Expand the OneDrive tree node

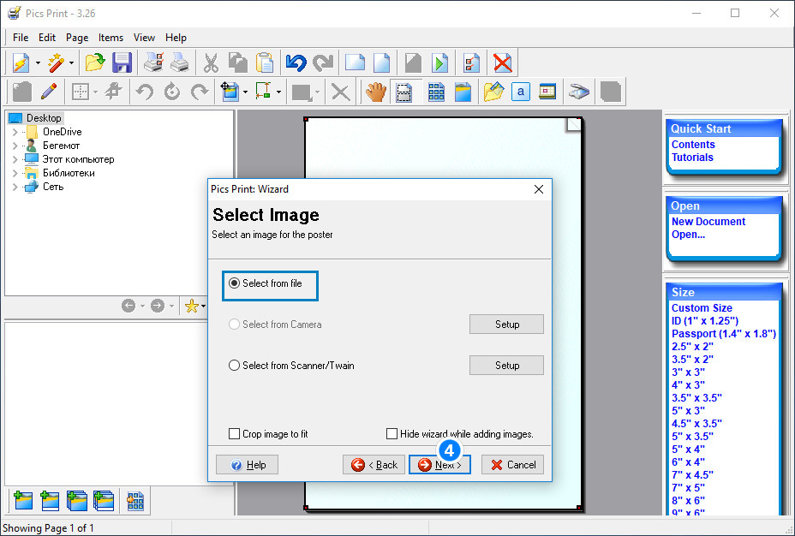click(15, 132)
